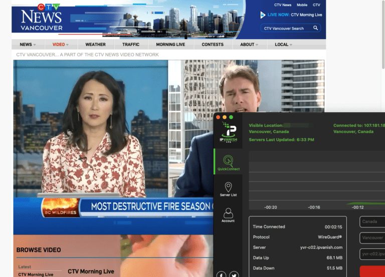The height and width of the screenshot is (277, 385).
Task: Open the CTV Morning Live live-now link
Action: (x=306, y=15)
